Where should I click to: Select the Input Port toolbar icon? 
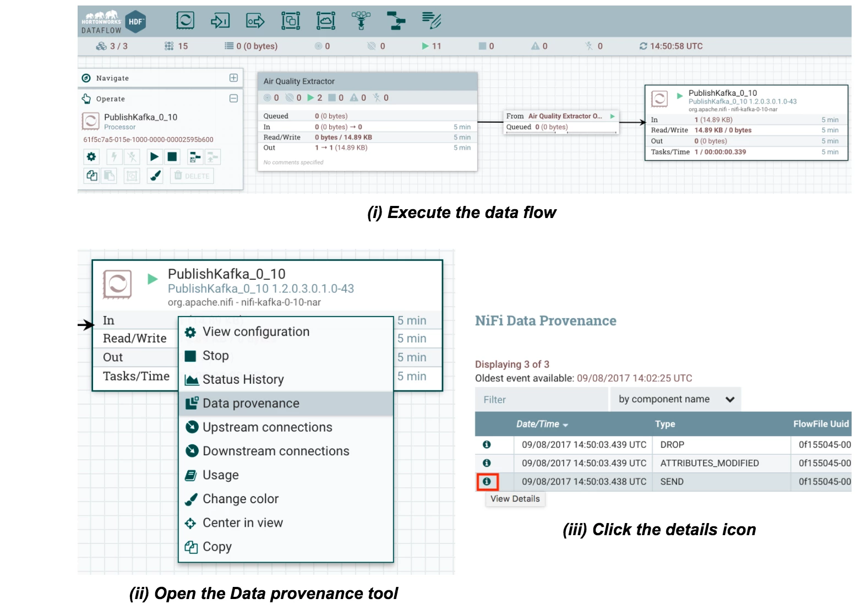click(220, 21)
